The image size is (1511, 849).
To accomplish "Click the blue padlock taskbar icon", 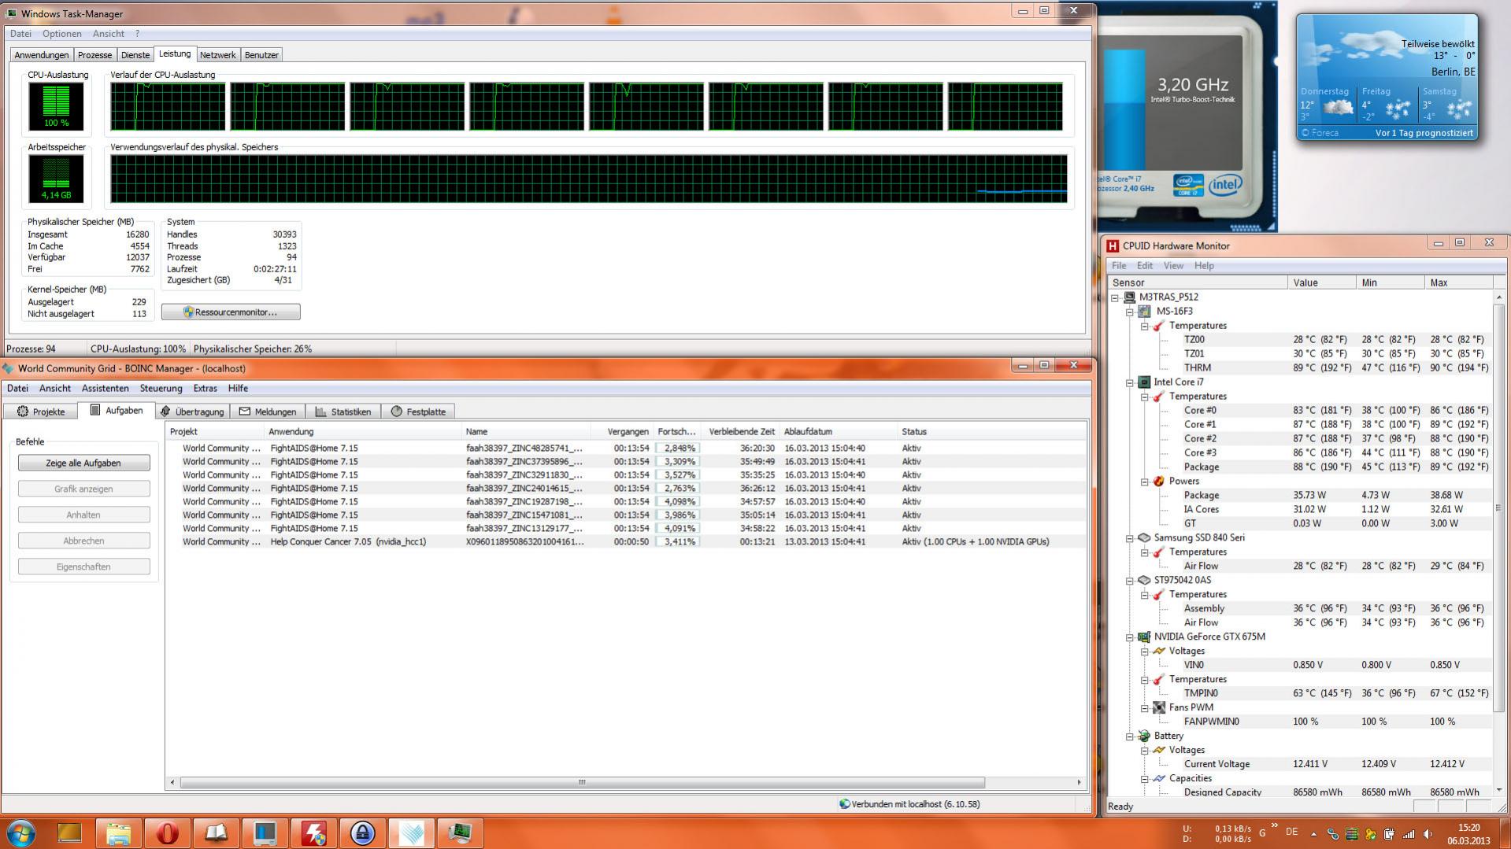I will tap(362, 833).
